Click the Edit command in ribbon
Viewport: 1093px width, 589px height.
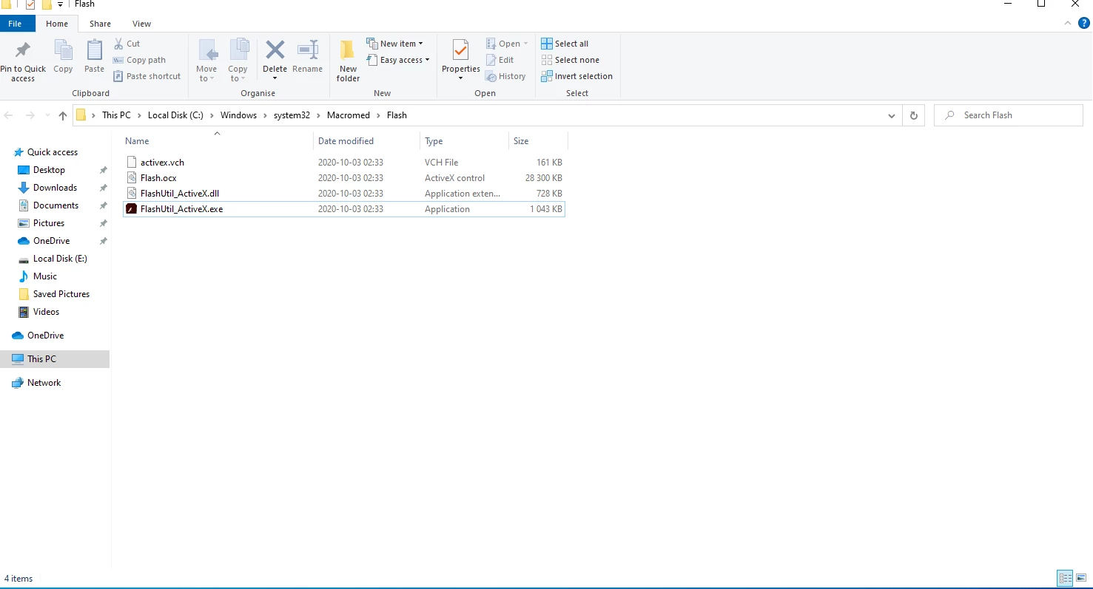click(x=500, y=60)
